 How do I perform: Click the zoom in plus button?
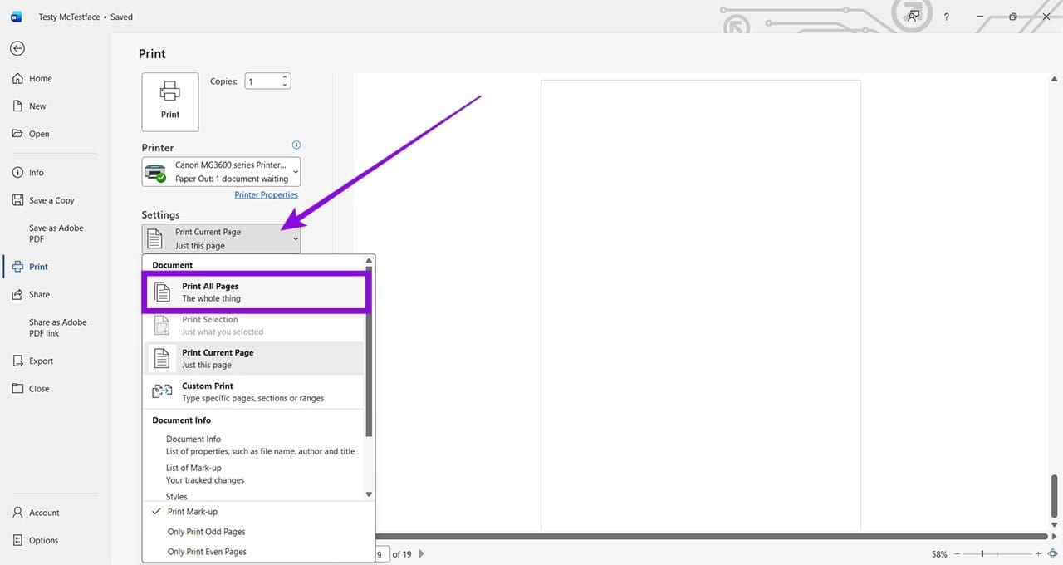[1038, 553]
